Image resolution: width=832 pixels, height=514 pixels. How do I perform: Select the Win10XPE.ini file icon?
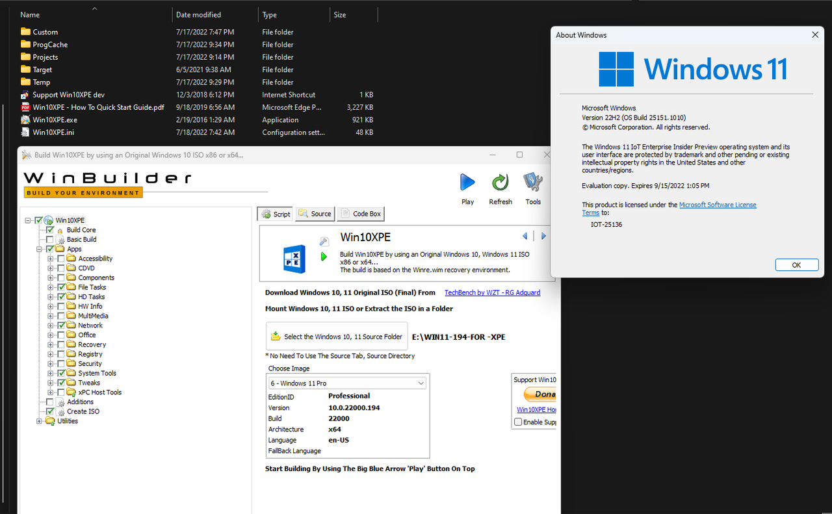[x=25, y=133]
